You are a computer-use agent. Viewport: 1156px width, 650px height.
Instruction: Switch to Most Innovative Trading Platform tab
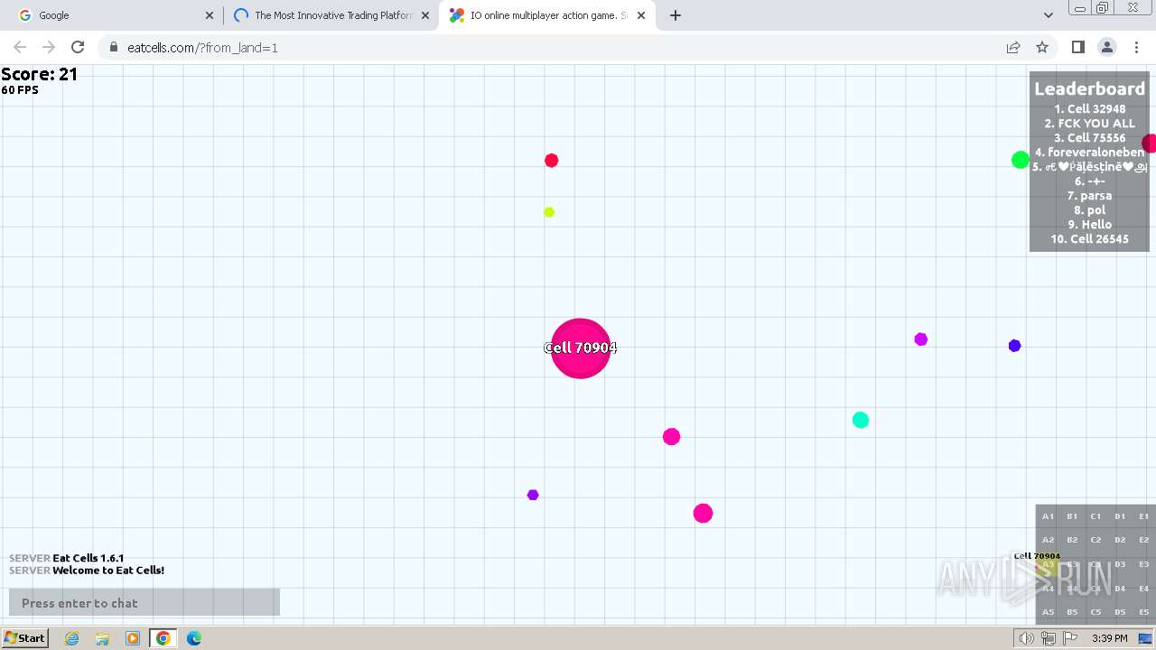click(331, 15)
